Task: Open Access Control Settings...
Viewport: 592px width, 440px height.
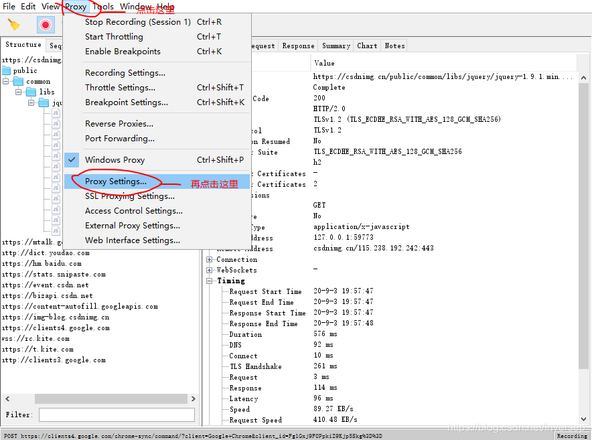Action: [157, 211]
